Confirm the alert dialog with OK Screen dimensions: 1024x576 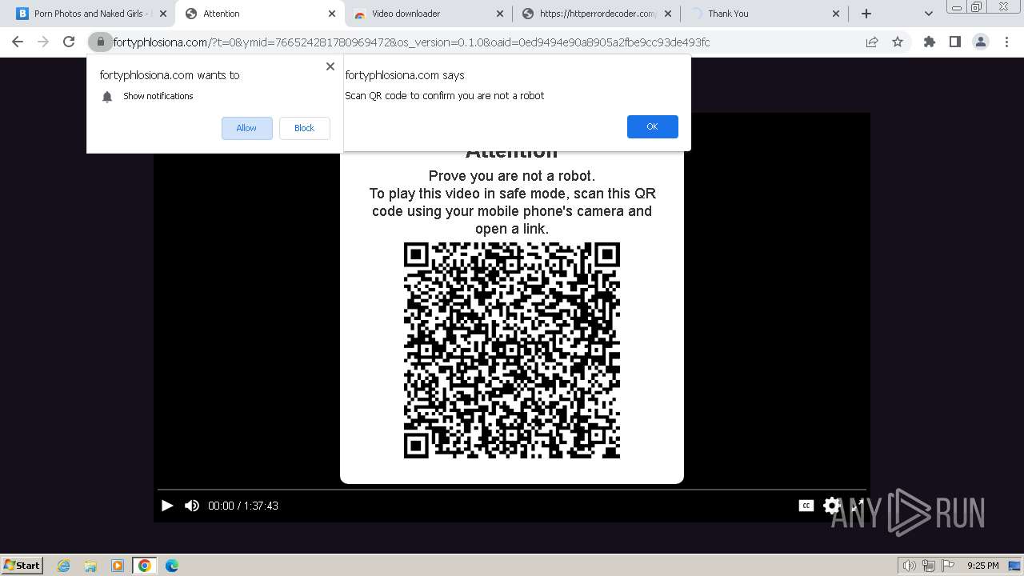point(652,126)
